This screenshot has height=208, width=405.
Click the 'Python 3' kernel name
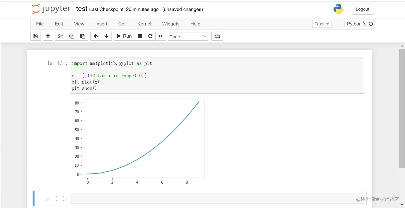click(x=356, y=24)
